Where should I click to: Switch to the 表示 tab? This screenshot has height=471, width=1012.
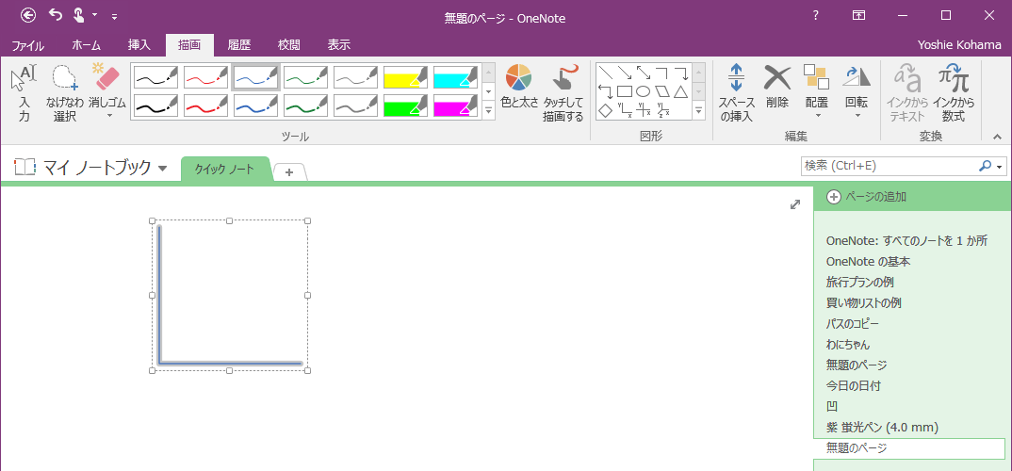[x=339, y=45]
